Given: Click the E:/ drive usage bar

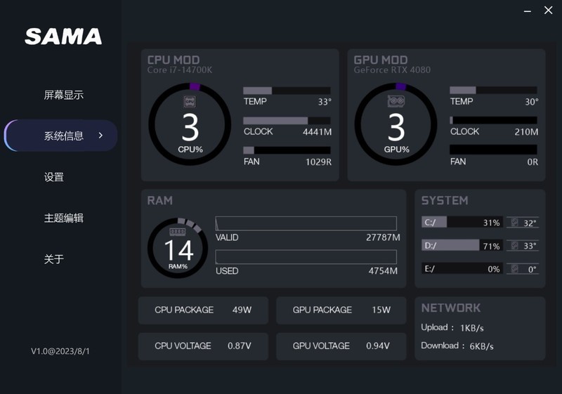Looking at the screenshot, I should click(x=462, y=268).
